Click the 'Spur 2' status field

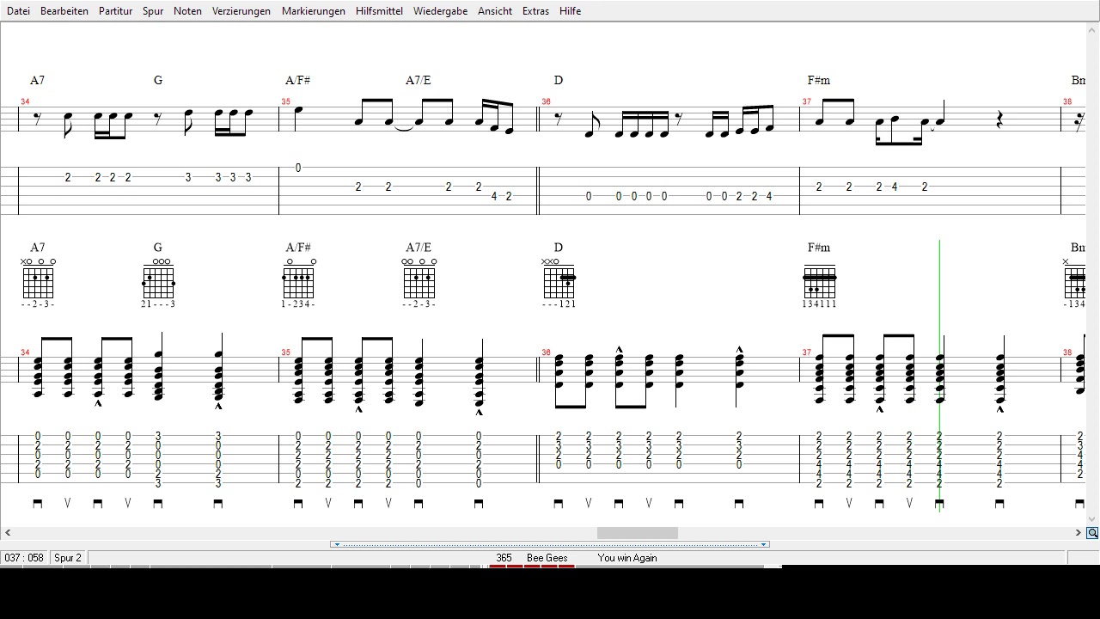[68, 558]
